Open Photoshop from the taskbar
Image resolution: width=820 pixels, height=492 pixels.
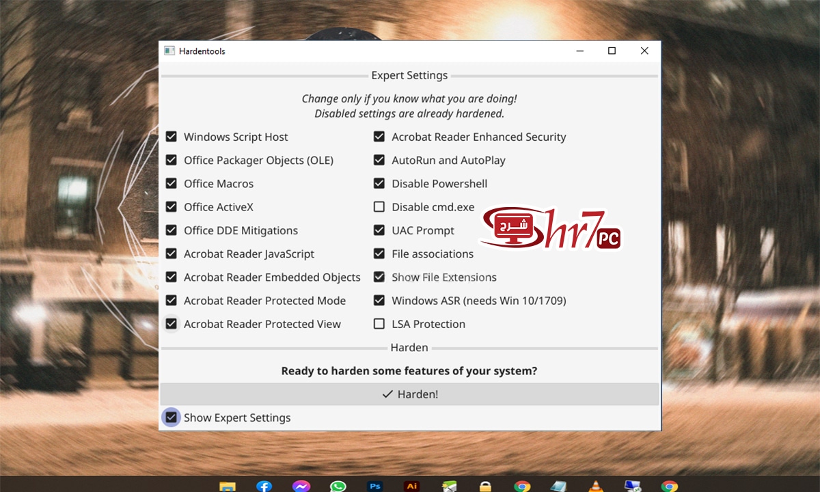pyautogui.click(x=374, y=486)
